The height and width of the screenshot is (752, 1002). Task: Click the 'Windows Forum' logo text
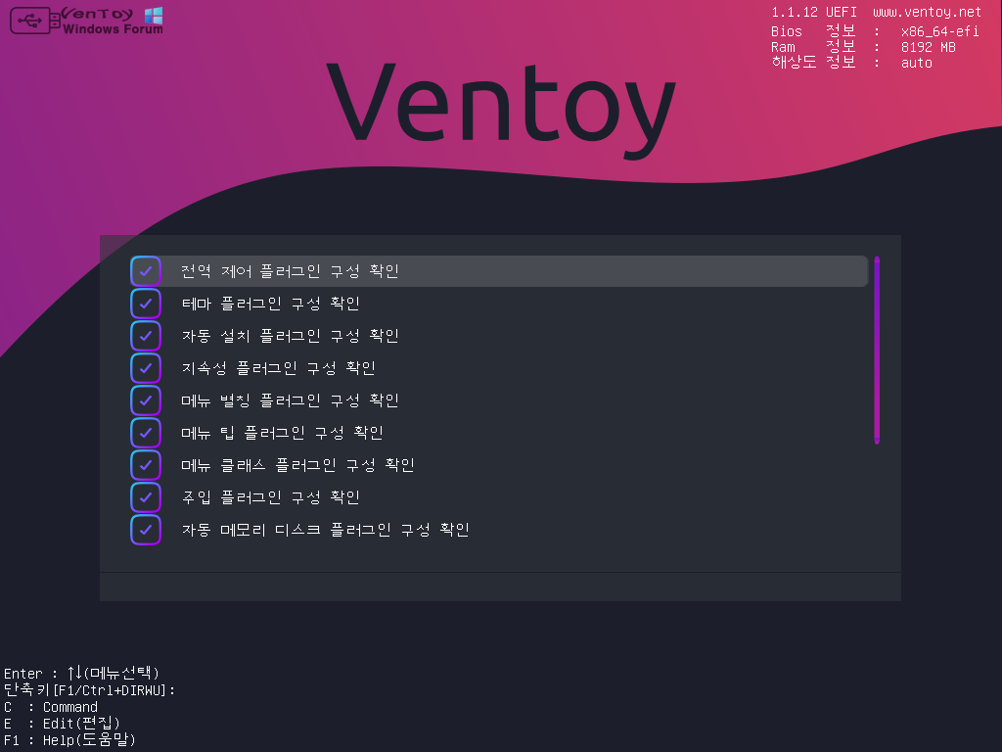113,28
